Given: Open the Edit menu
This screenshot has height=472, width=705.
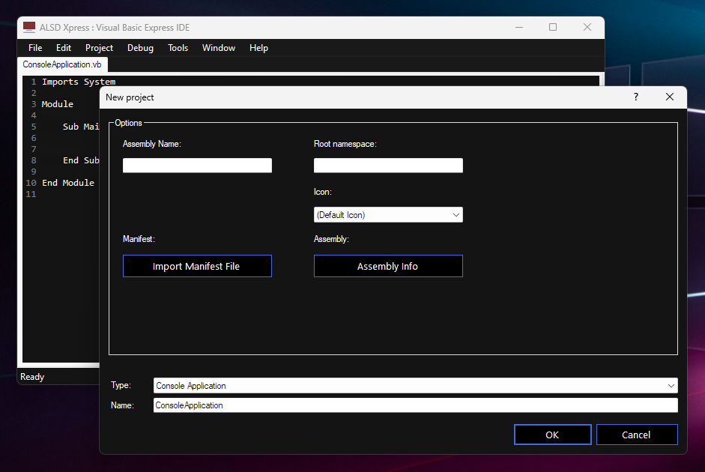Looking at the screenshot, I should [64, 48].
